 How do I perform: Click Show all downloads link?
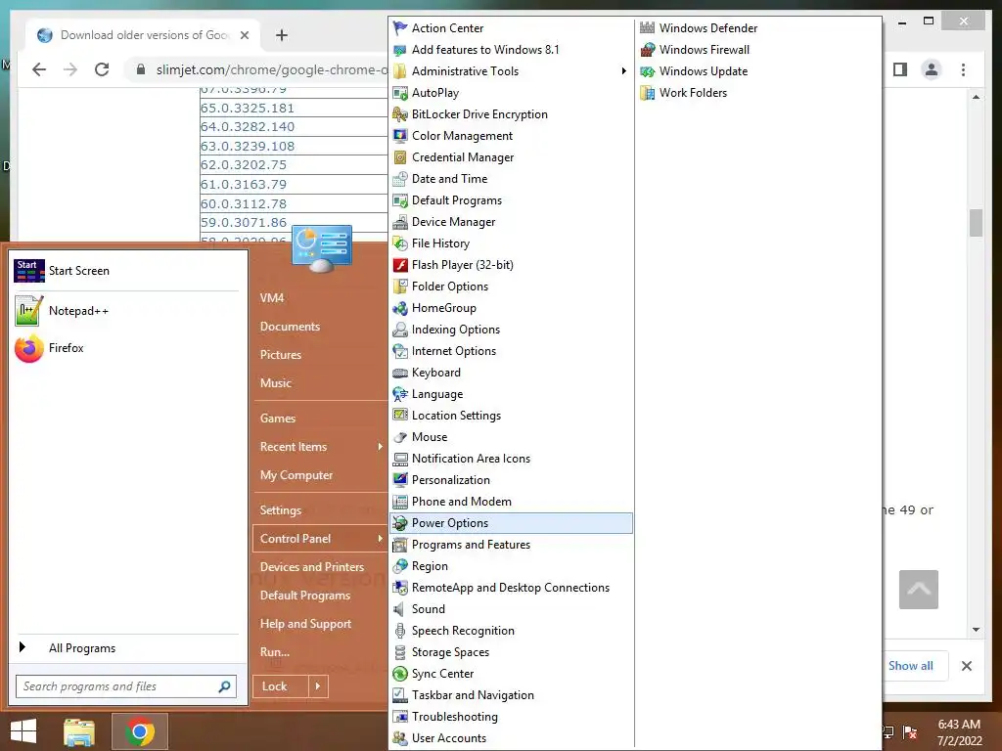(x=911, y=665)
